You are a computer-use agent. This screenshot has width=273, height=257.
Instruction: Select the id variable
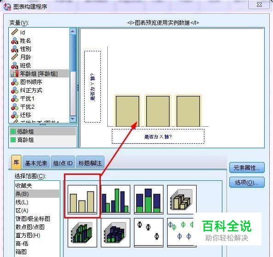[x=39, y=32]
